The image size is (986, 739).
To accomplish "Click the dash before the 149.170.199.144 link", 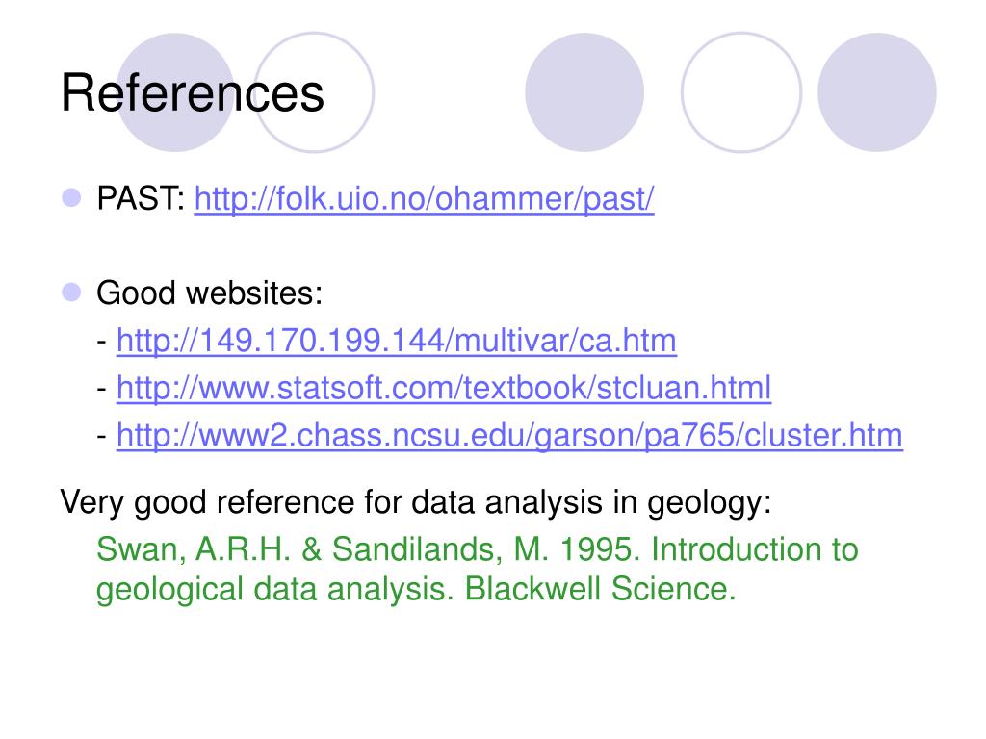I will [x=102, y=343].
